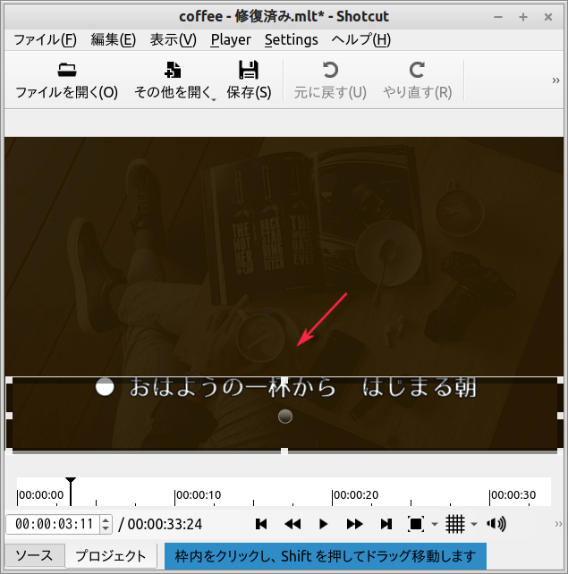The width and height of the screenshot is (568, 574).
Task: Expand the player controls overflow chevron
Action: (558, 524)
